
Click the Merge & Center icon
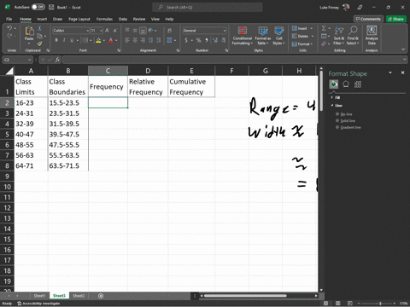(170, 40)
